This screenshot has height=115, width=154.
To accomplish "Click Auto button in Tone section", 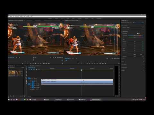I will (141, 54).
